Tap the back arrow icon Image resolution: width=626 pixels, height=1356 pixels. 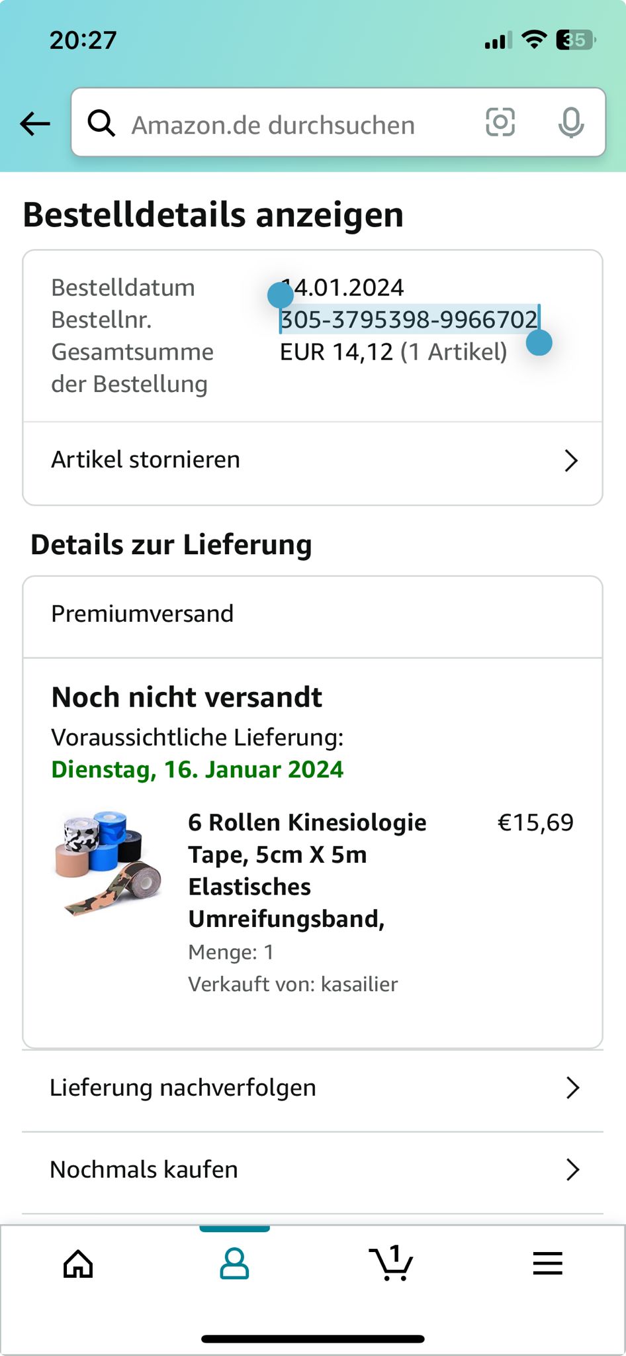pos(35,123)
